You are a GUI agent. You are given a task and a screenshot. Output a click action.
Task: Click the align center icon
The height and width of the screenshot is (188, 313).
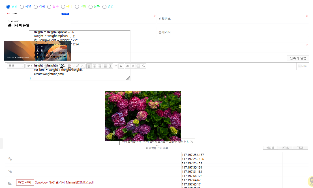pyautogui.click(x=95, y=66)
